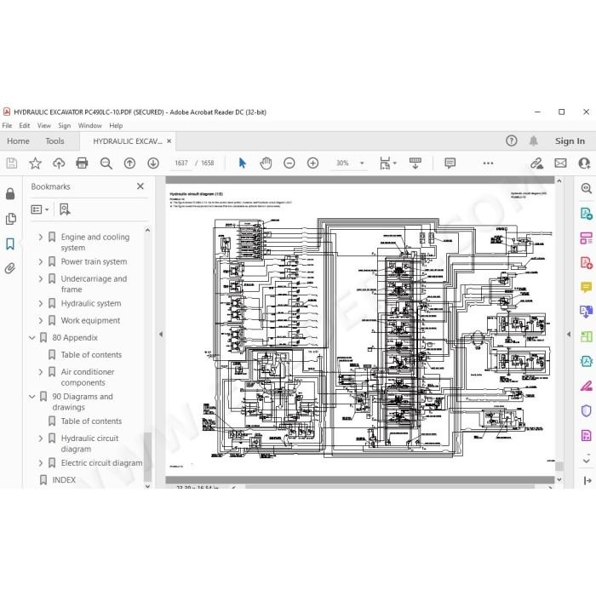Expand Work equipment bookmark
596x596 pixels.
coord(40,320)
